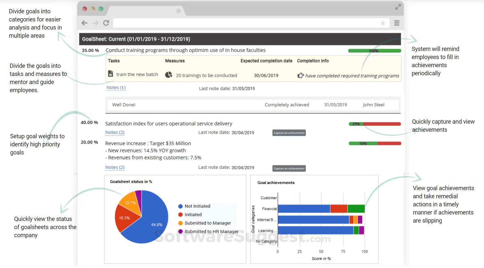This screenshot has width=484, height=268.
Task: Click the 100% green progress bar
Action: click(x=375, y=51)
